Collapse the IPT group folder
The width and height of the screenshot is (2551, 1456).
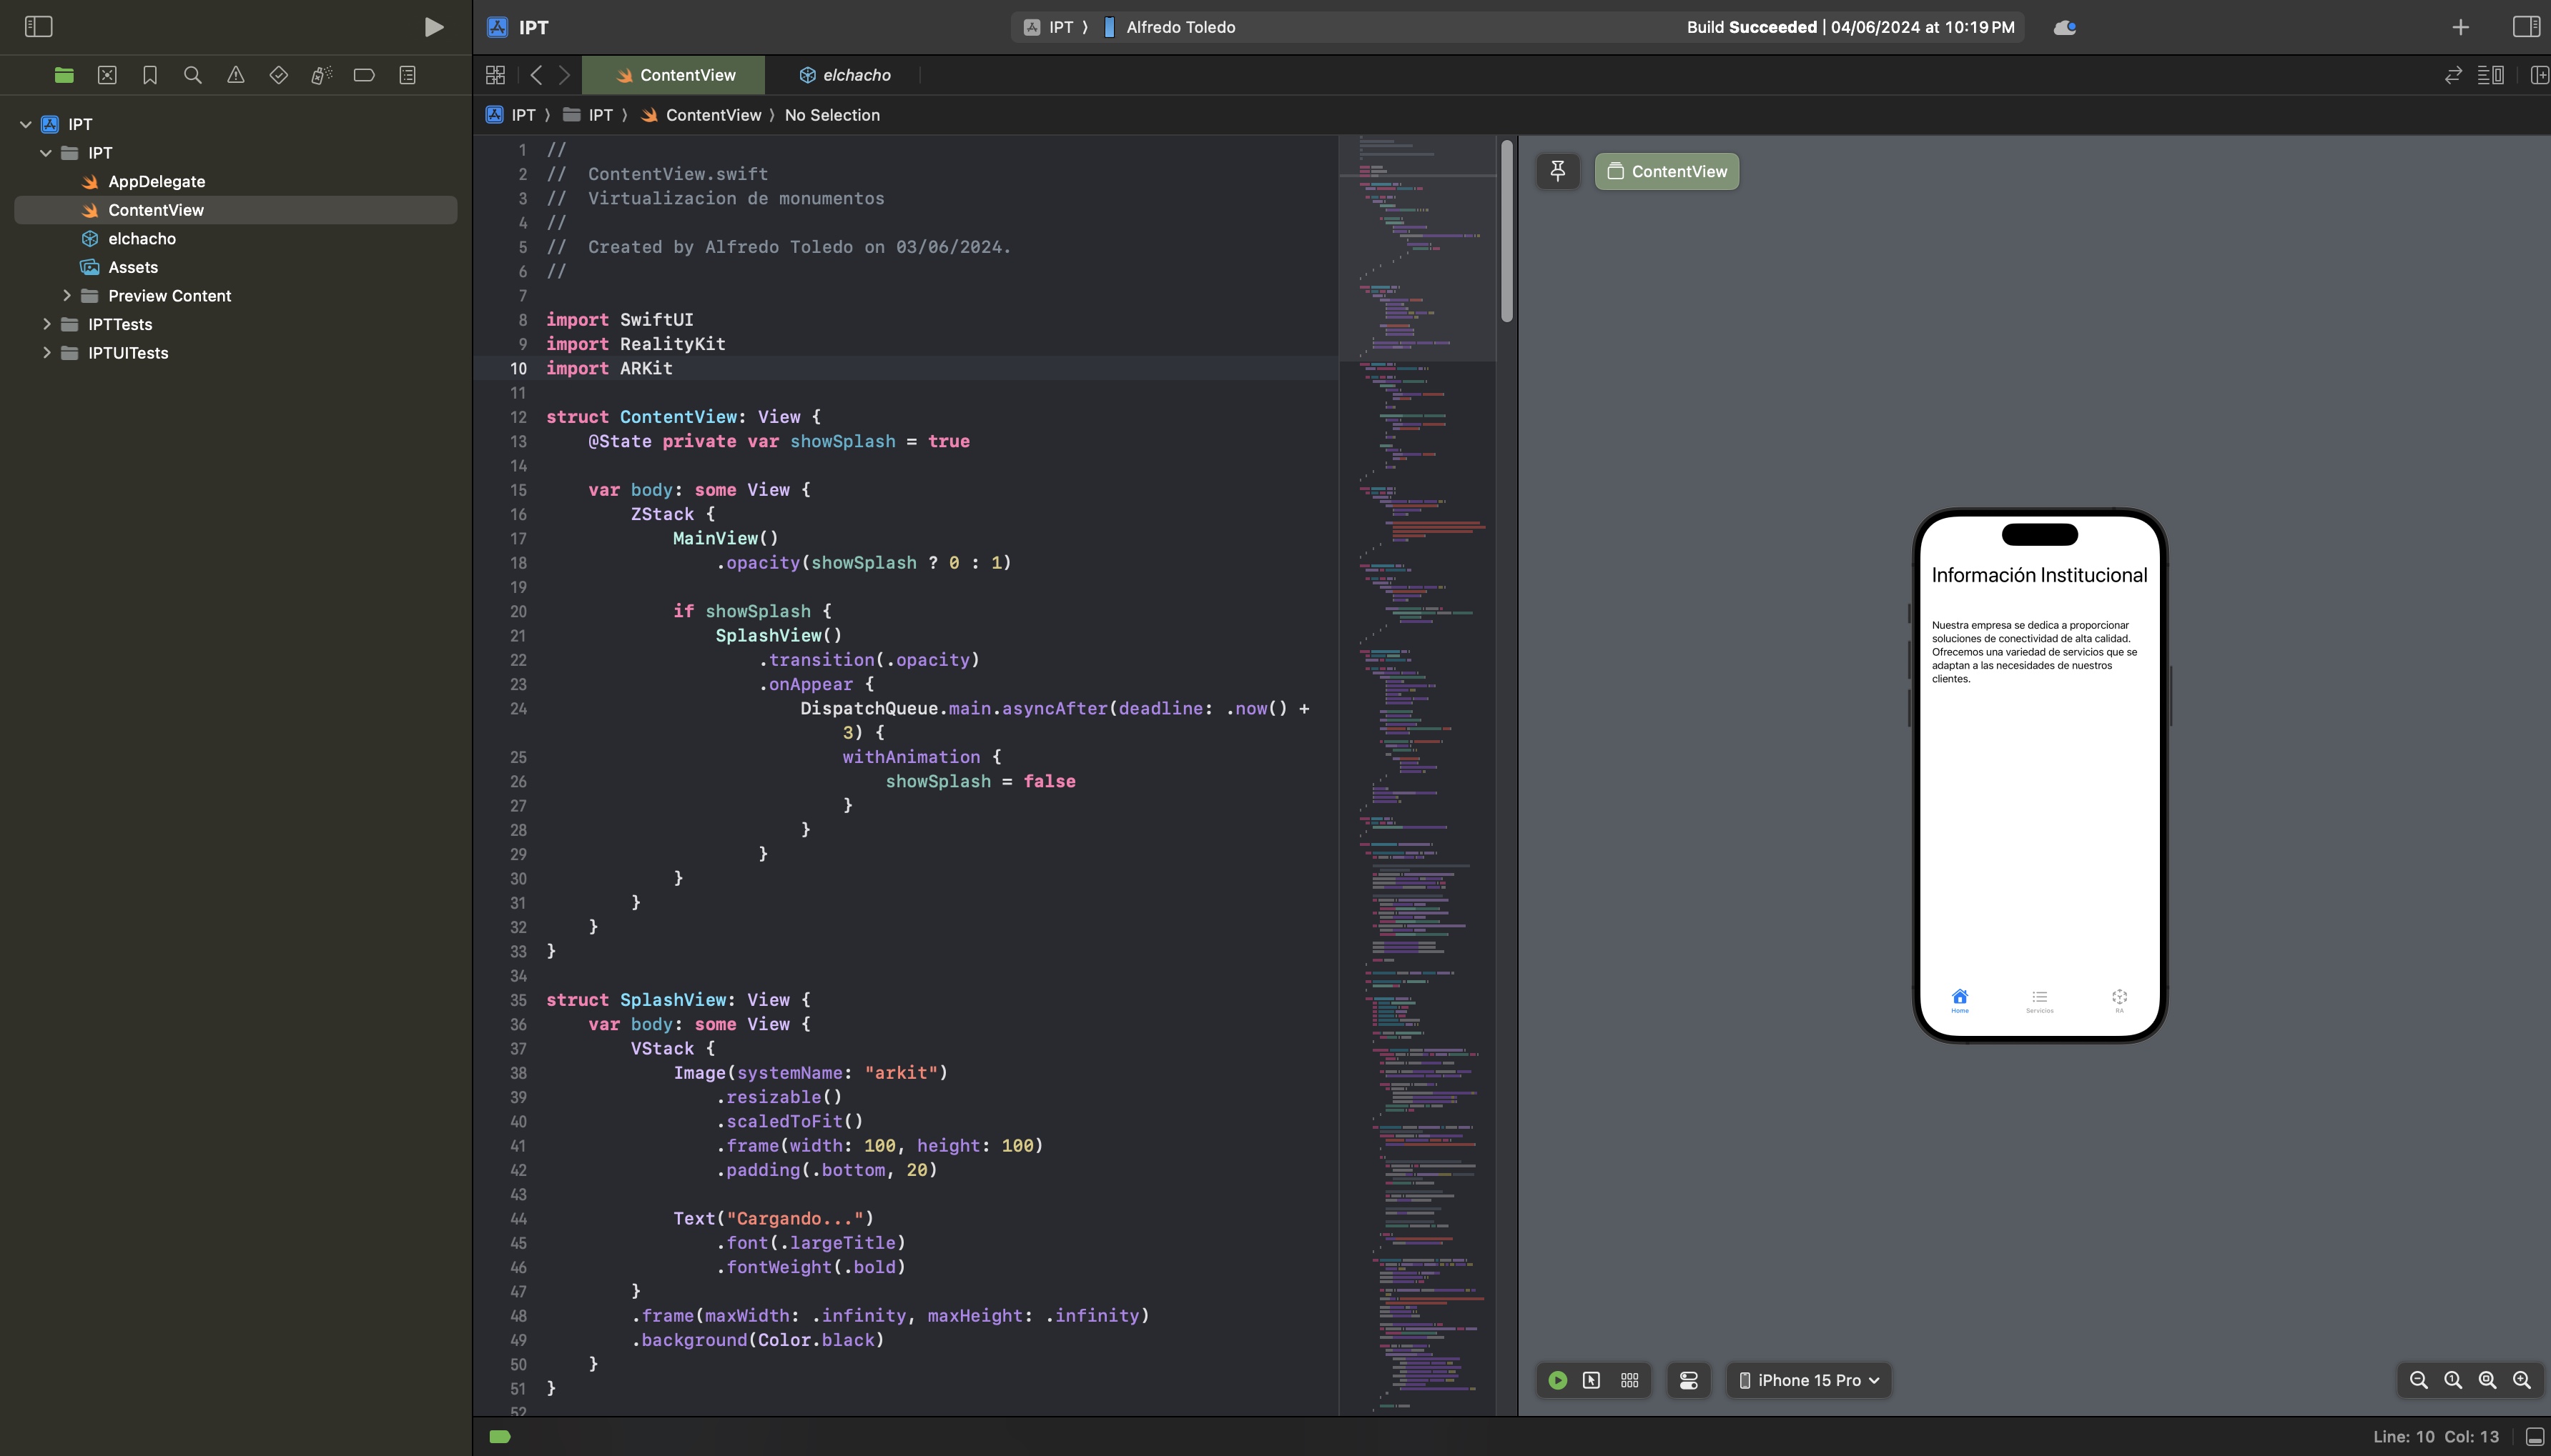pyautogui.click(x=46, y=153)
